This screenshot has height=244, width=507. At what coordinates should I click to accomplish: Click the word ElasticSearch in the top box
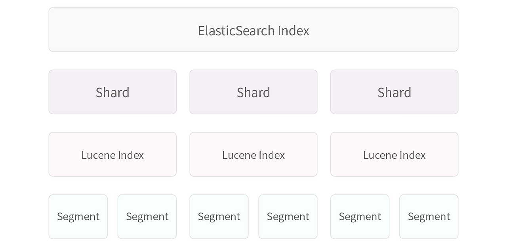point(236,30)
